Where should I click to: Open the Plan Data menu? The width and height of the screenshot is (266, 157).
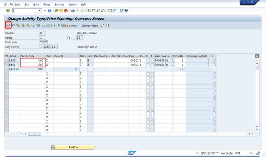pyautogui.click(x=15, y=4)
